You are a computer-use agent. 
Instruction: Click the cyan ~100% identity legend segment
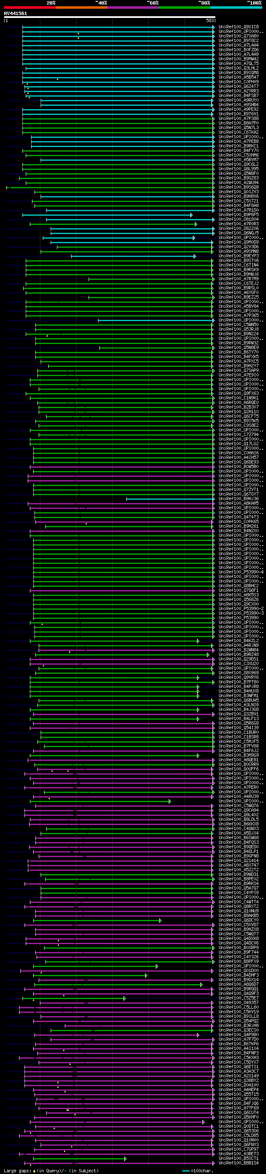pos(236,7)
